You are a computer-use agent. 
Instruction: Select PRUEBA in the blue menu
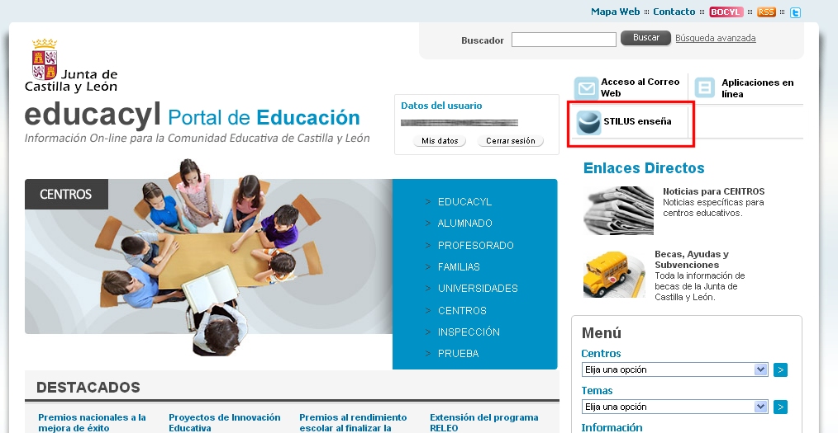[458, 354]
